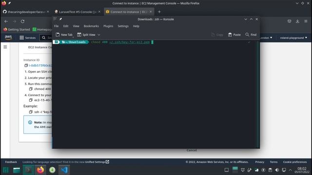Image resolution: width=312 pixels, height=175 pixels.
Task: Click the pin icon in Konsole title bar
Action: tap(60, 19)
